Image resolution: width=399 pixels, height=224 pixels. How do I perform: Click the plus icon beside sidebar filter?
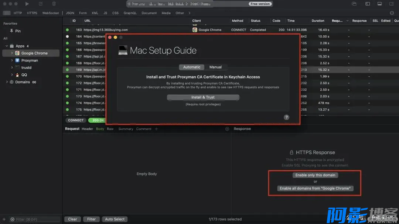[x=4, y=219]
